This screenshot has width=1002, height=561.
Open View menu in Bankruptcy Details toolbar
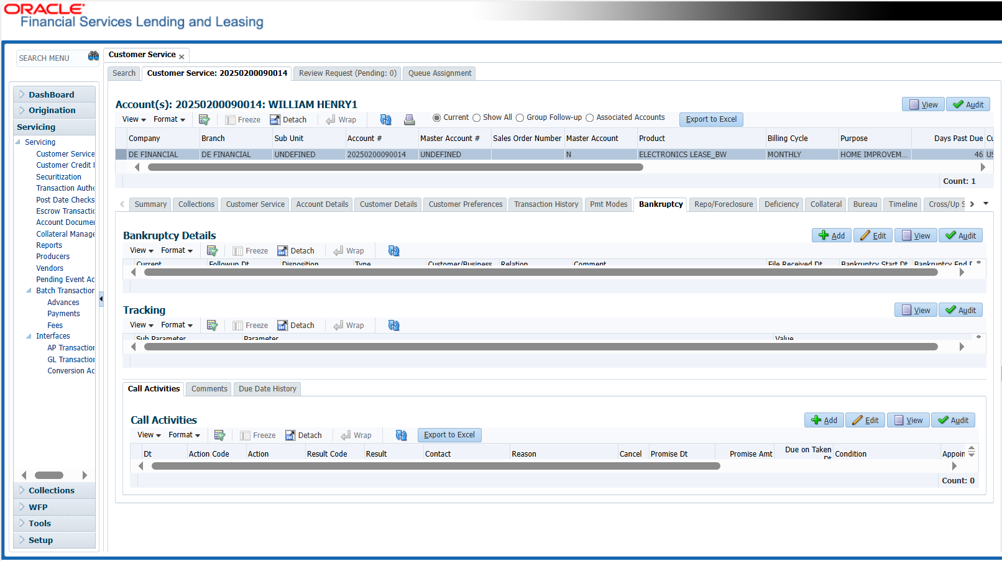[141, 250]
